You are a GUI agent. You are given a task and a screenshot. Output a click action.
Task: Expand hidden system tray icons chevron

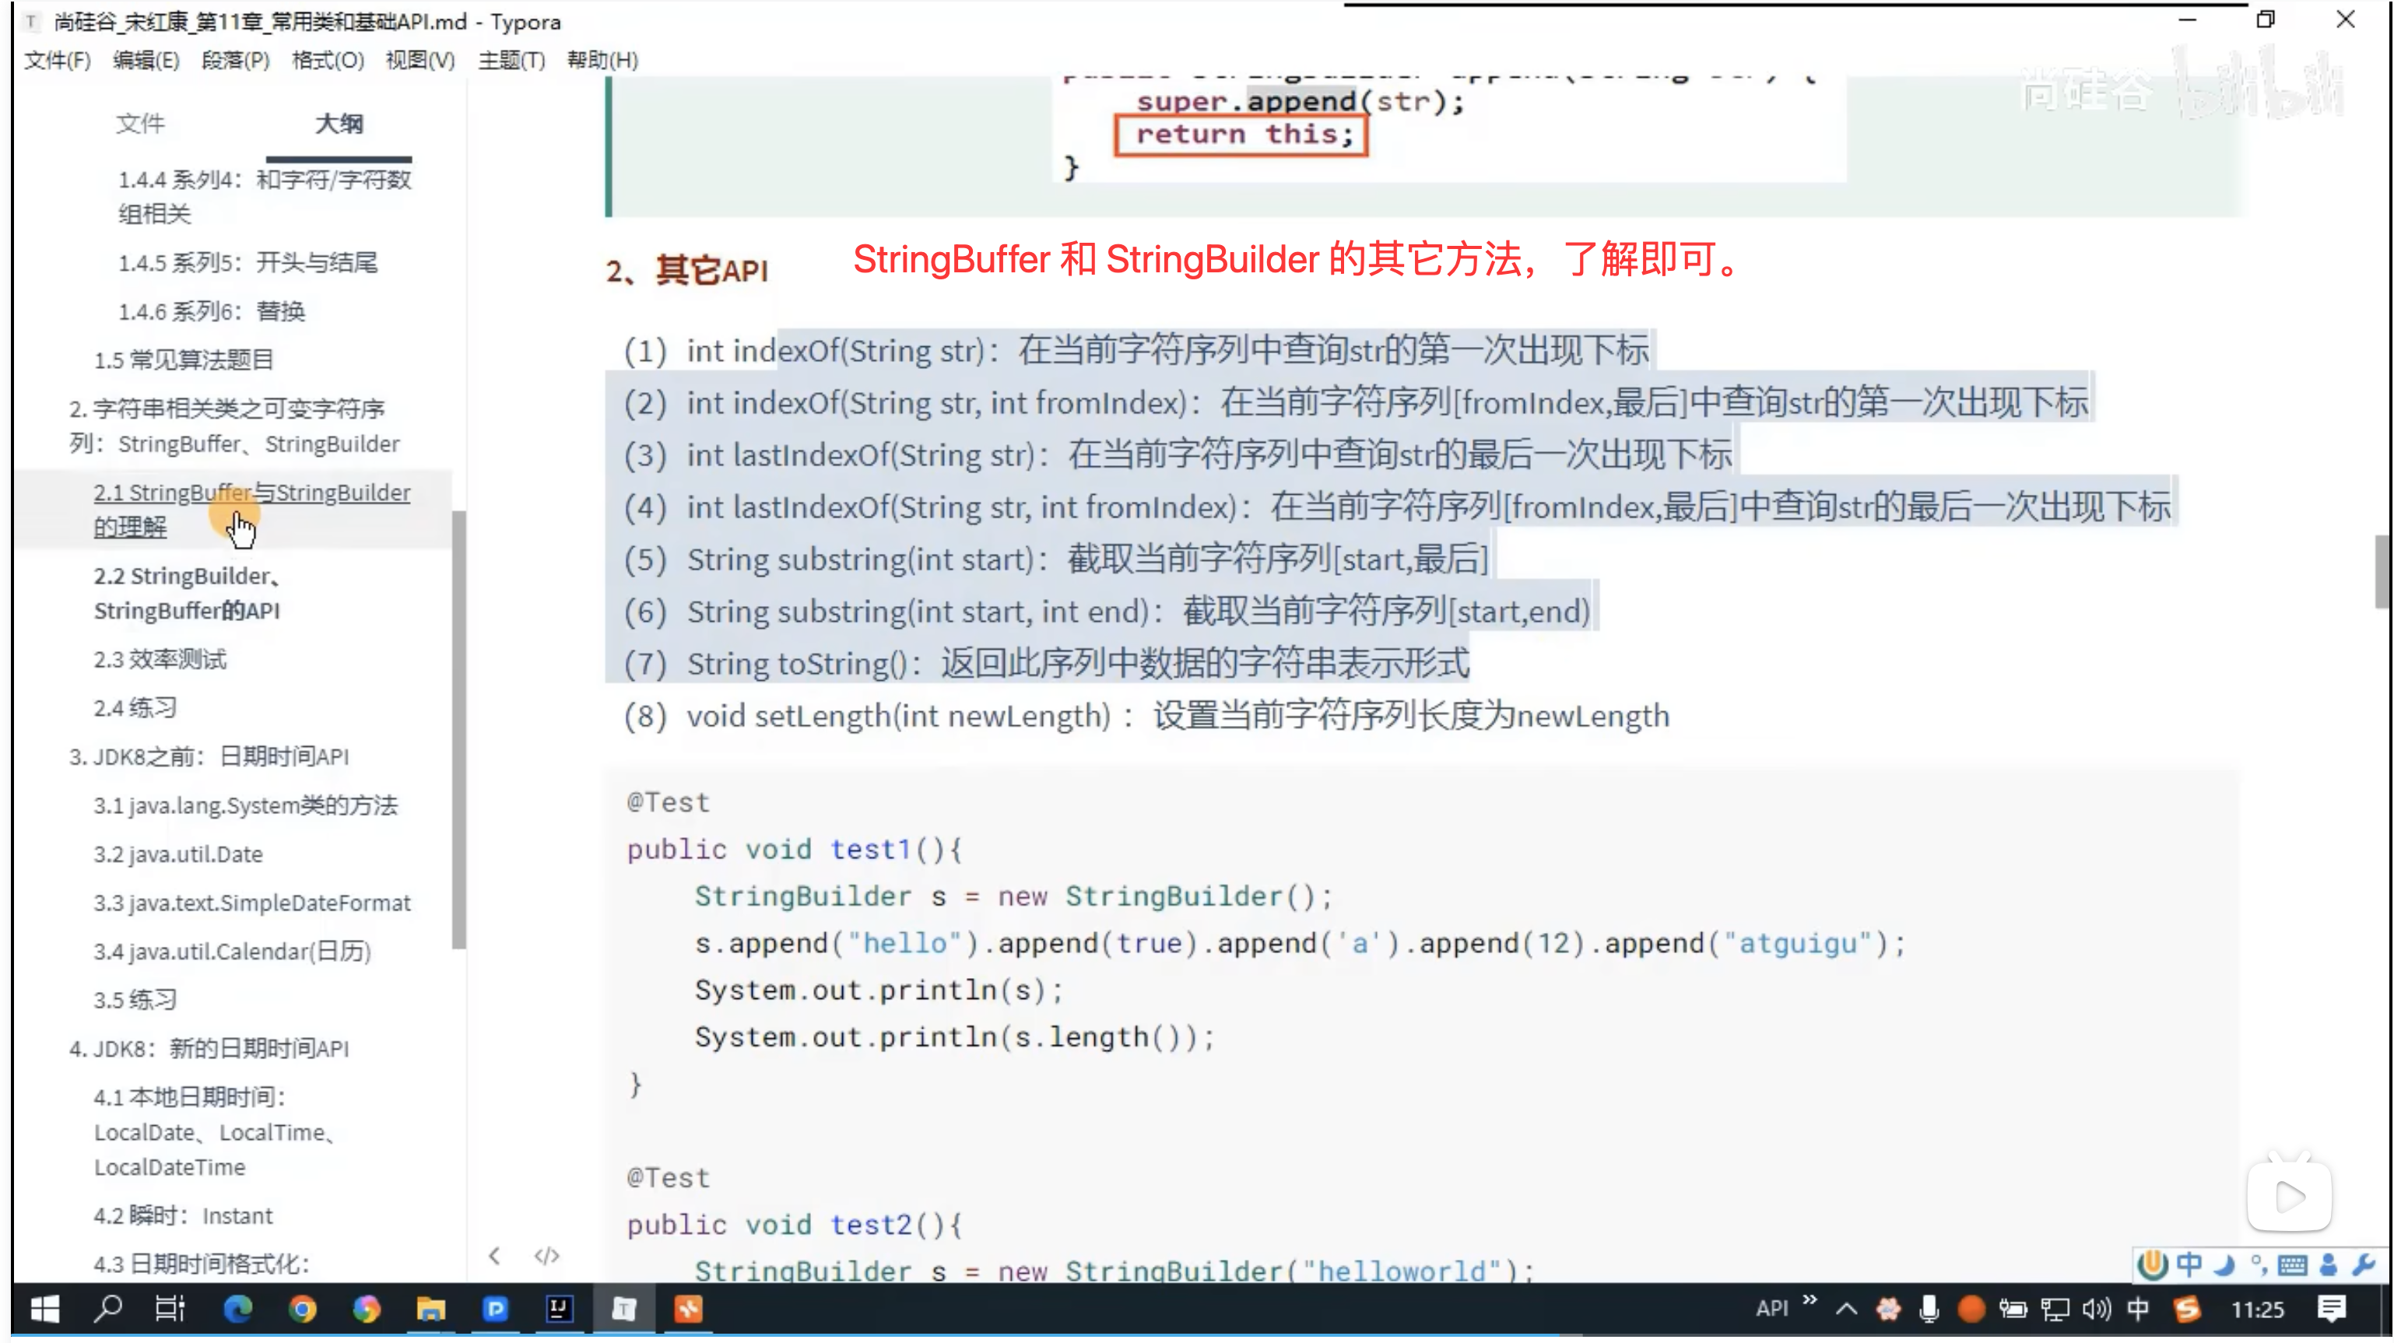[x=1847, y=1310]
